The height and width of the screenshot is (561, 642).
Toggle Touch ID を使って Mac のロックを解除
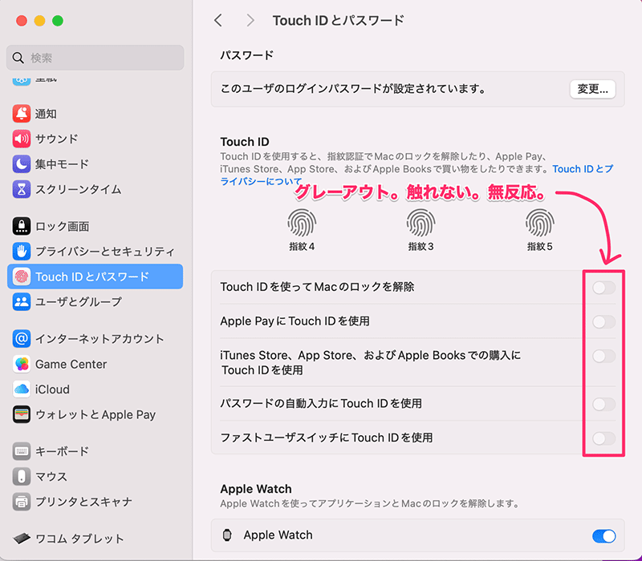click(603, 288)
